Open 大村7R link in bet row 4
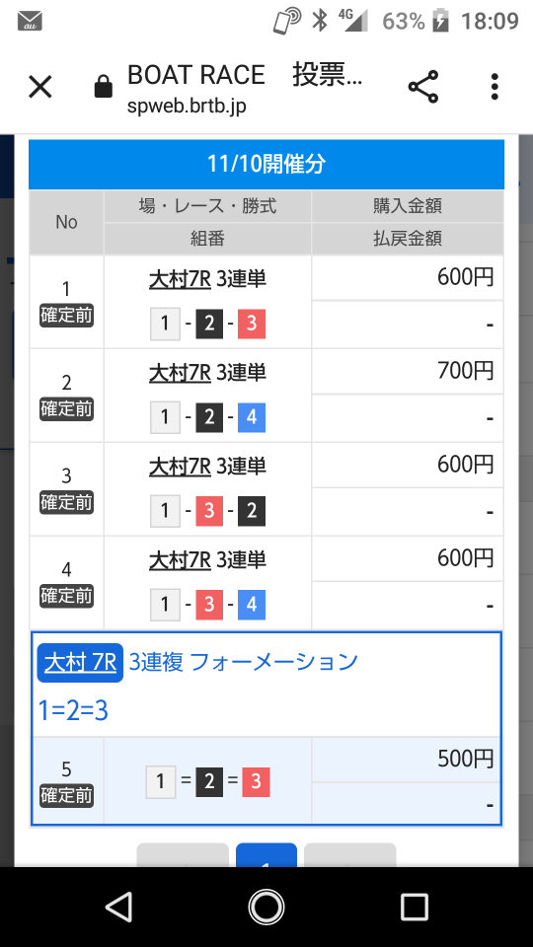This screenshot has height=947, width=533. [x=180, y=560]
